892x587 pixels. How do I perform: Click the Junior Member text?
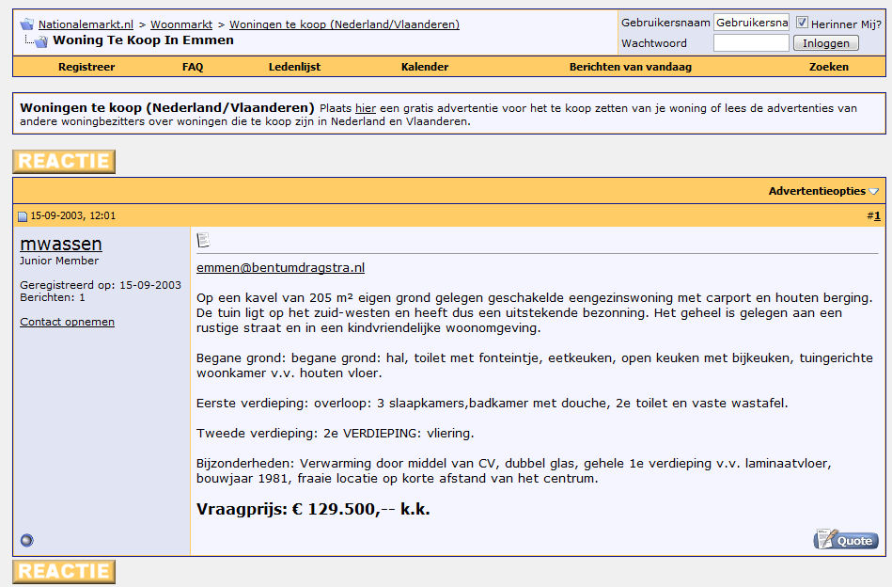pos(59,261)
